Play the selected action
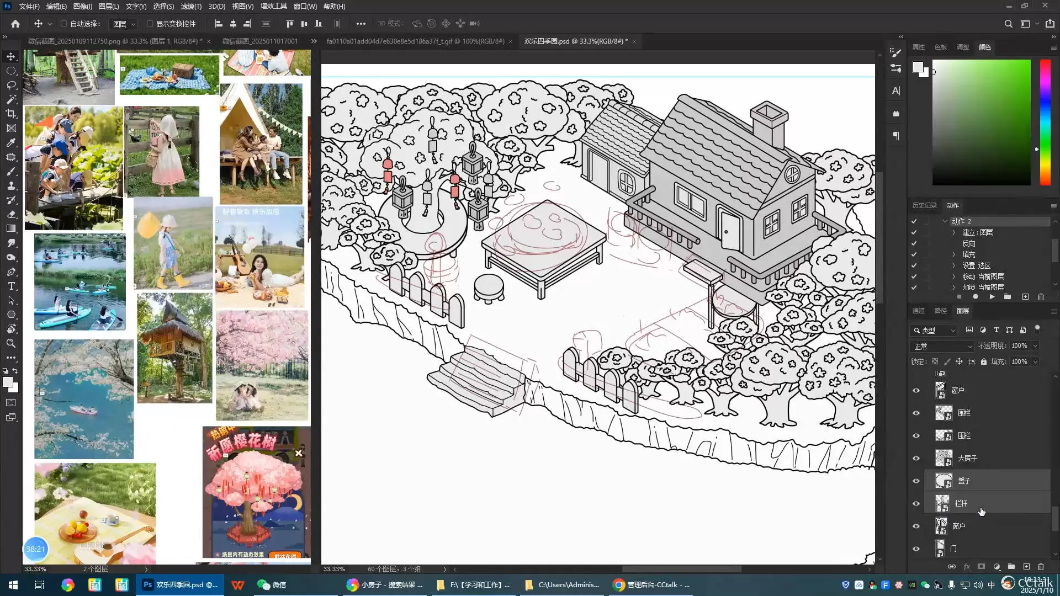Viewport: 1060px width, 596px height. (x=992, y=297)
